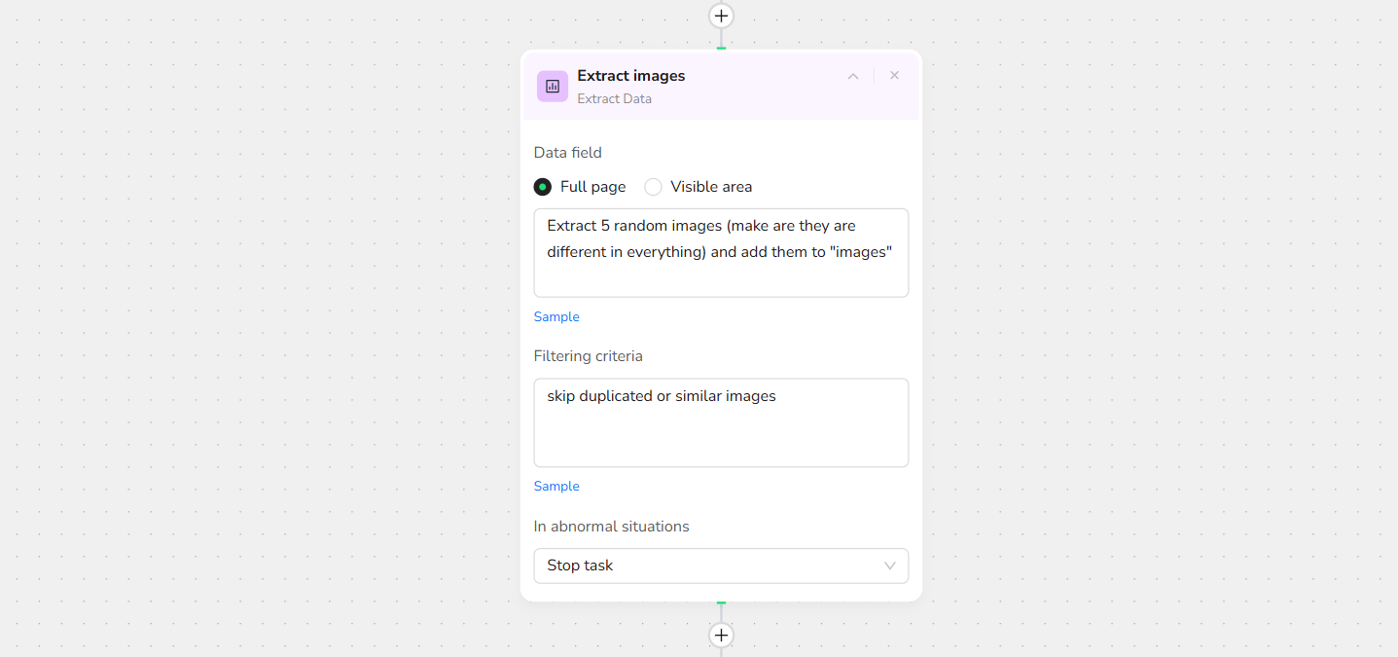
Task: Click the In abnormal situations label
Action: [x=612, y=527]
